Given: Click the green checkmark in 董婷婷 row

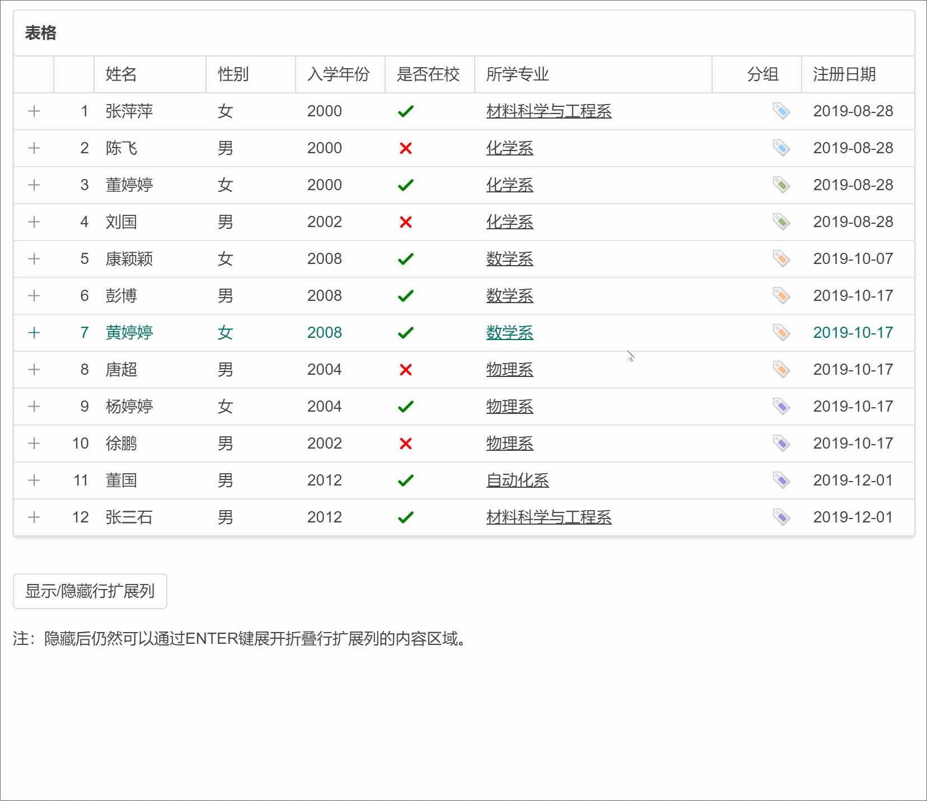Looking at the screenshot, I should (x=406, y=185).
